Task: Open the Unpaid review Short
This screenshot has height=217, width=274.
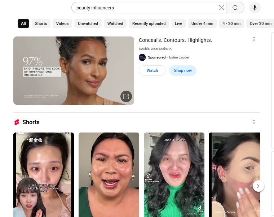Action: 174,175
